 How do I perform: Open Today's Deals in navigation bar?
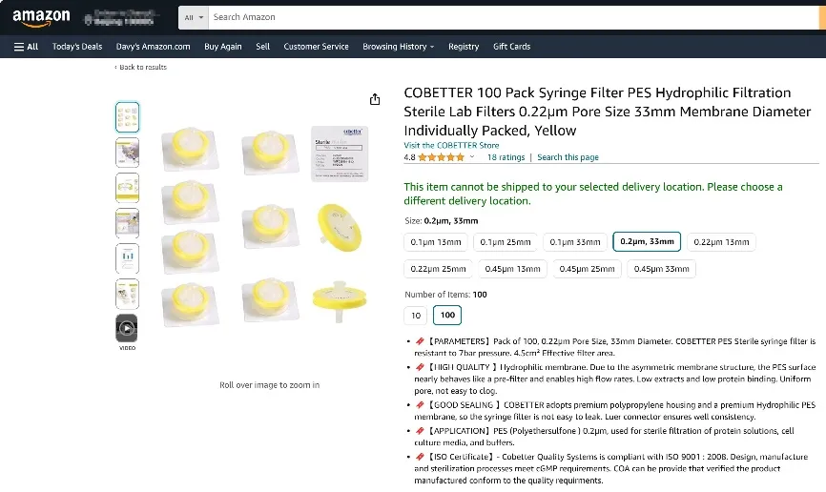coord(77,47)
